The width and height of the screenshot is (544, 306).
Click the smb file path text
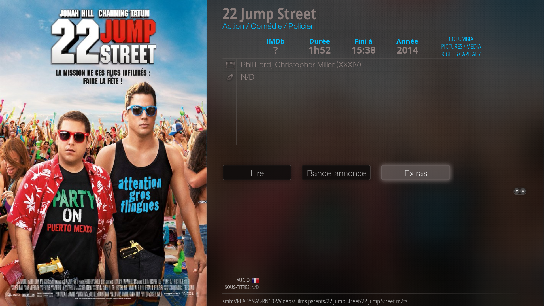coord(315,301)
